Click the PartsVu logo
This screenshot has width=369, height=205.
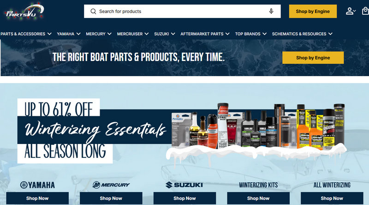[x=24, y=11]
